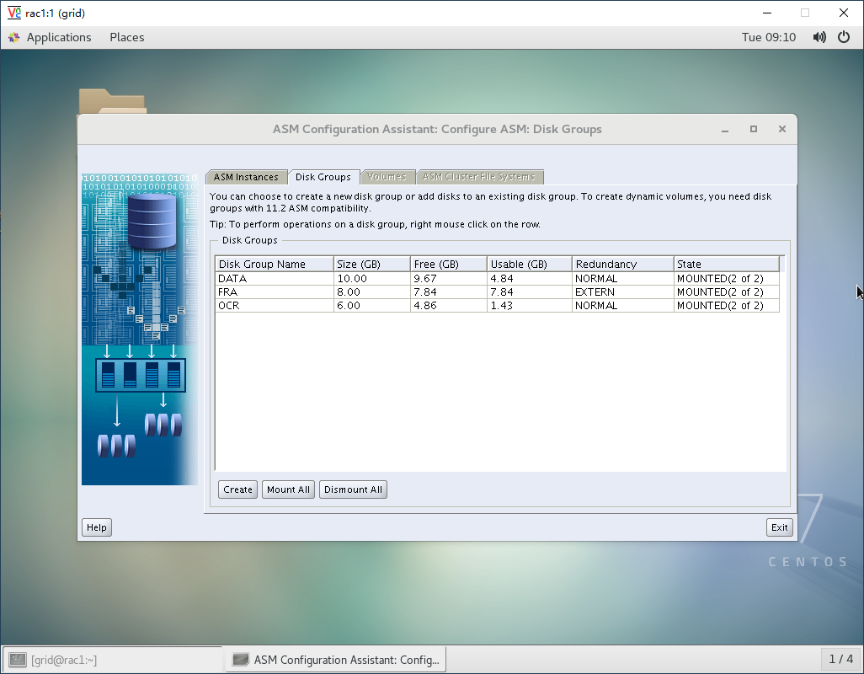Sort by Disk Group Name column header
This screenshot has width=864, height=674.
[x=275, y=264]
